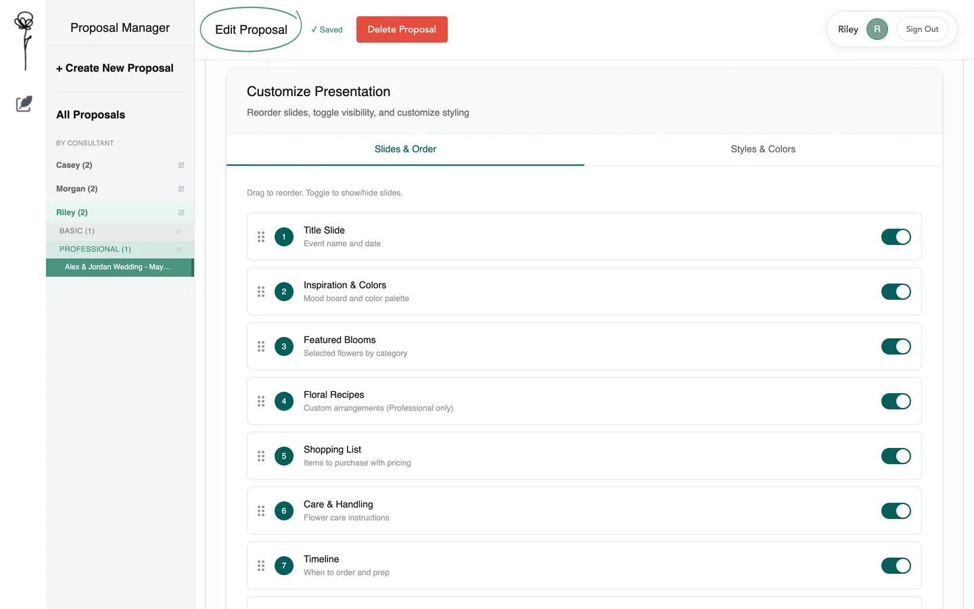
Task: Click Riley's avatar circle with letter R
Action: pos(877,29)
